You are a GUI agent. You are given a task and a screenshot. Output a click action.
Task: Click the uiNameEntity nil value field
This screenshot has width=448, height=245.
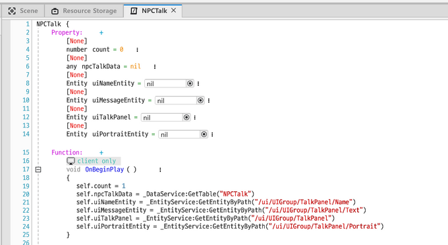(x=165, y=83)
